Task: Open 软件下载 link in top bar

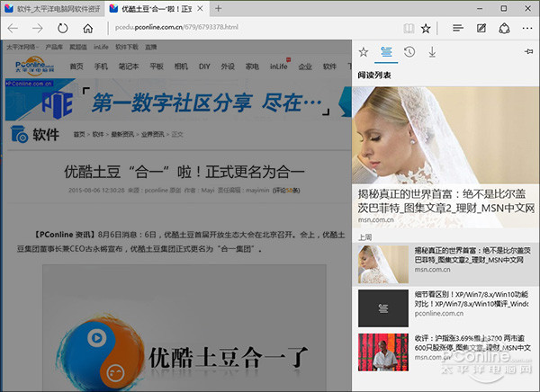Action: (x=127, y=47)
